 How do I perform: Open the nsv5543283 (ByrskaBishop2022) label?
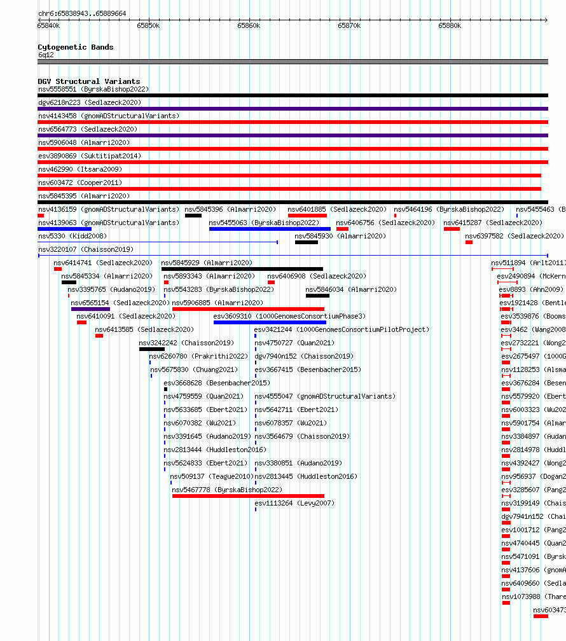[x=219, y=289]
